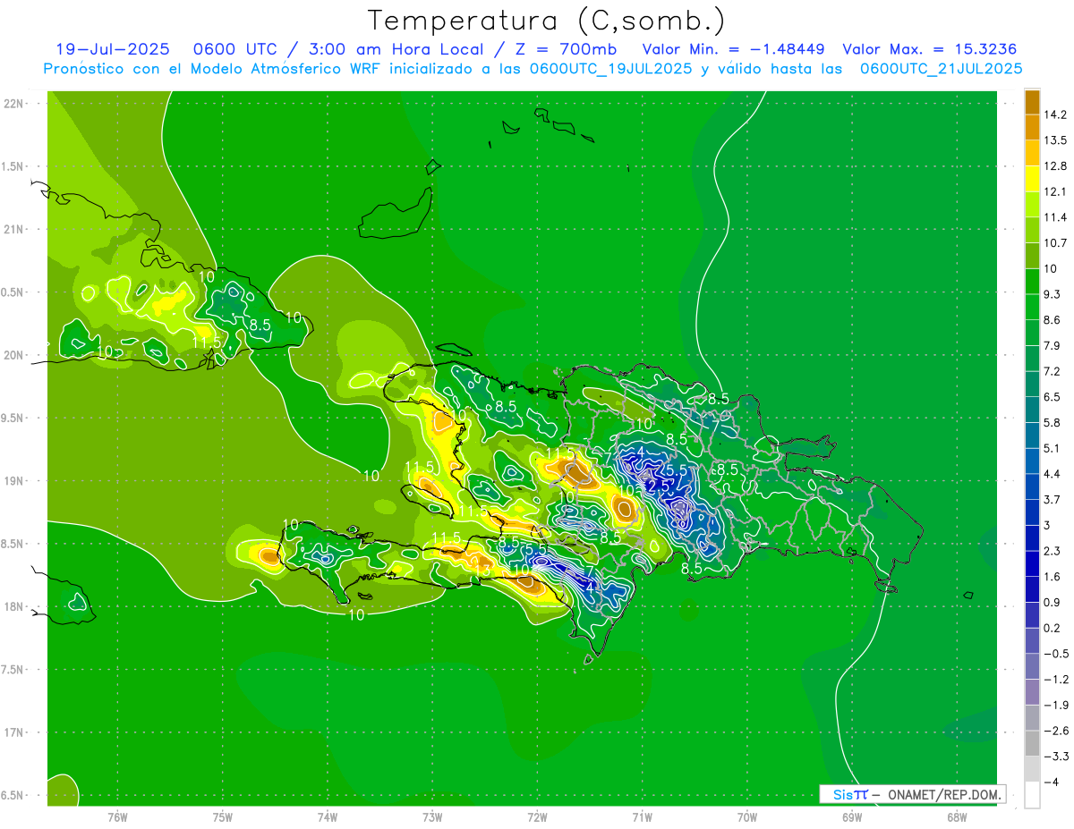The image size is (1074, 829).
Task: Click the yellow swatch between 12.1 and 12.8
Action: coord(1032,179)
